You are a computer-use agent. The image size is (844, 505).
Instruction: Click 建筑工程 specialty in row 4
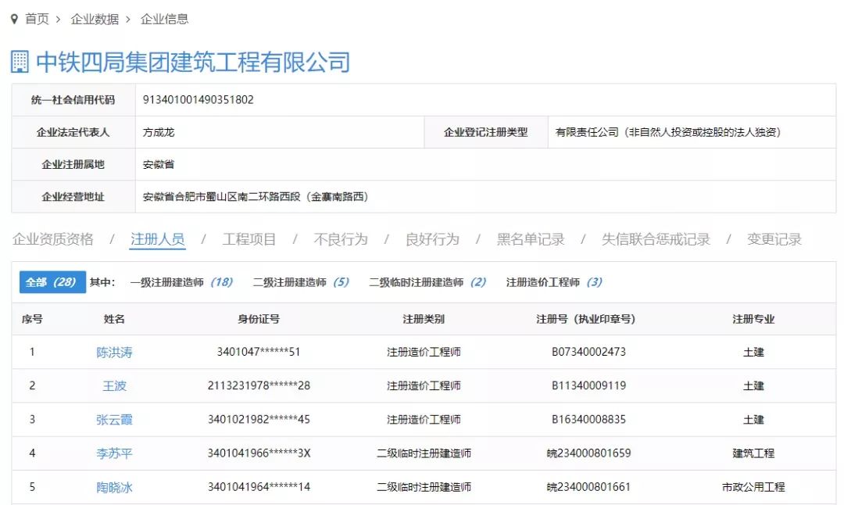pyautogui.click(x=753, y=453)
